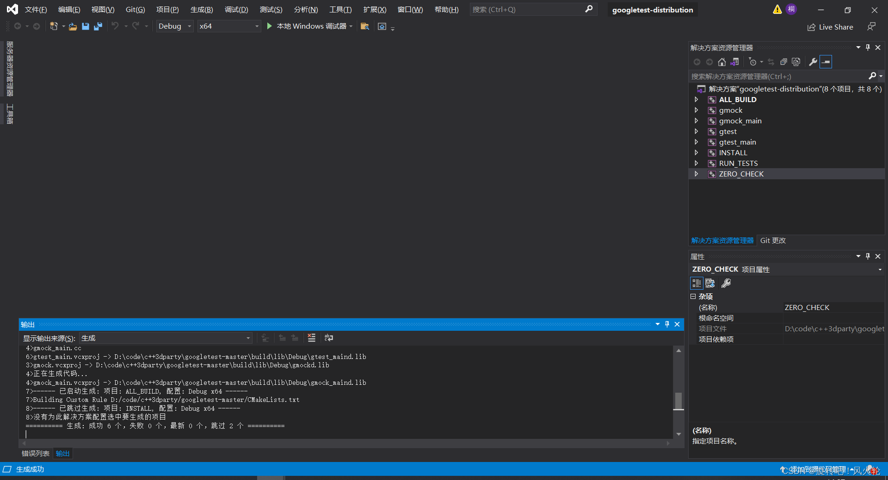This screenshot has width=888, height=480.
Task: Toggle auto-hide pin on Properties panel
Action: 868,256
